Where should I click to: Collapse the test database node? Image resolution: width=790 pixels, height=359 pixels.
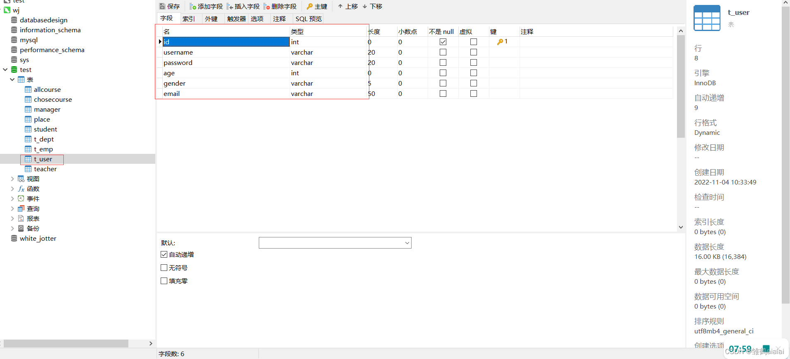click(x=5, y=69)
